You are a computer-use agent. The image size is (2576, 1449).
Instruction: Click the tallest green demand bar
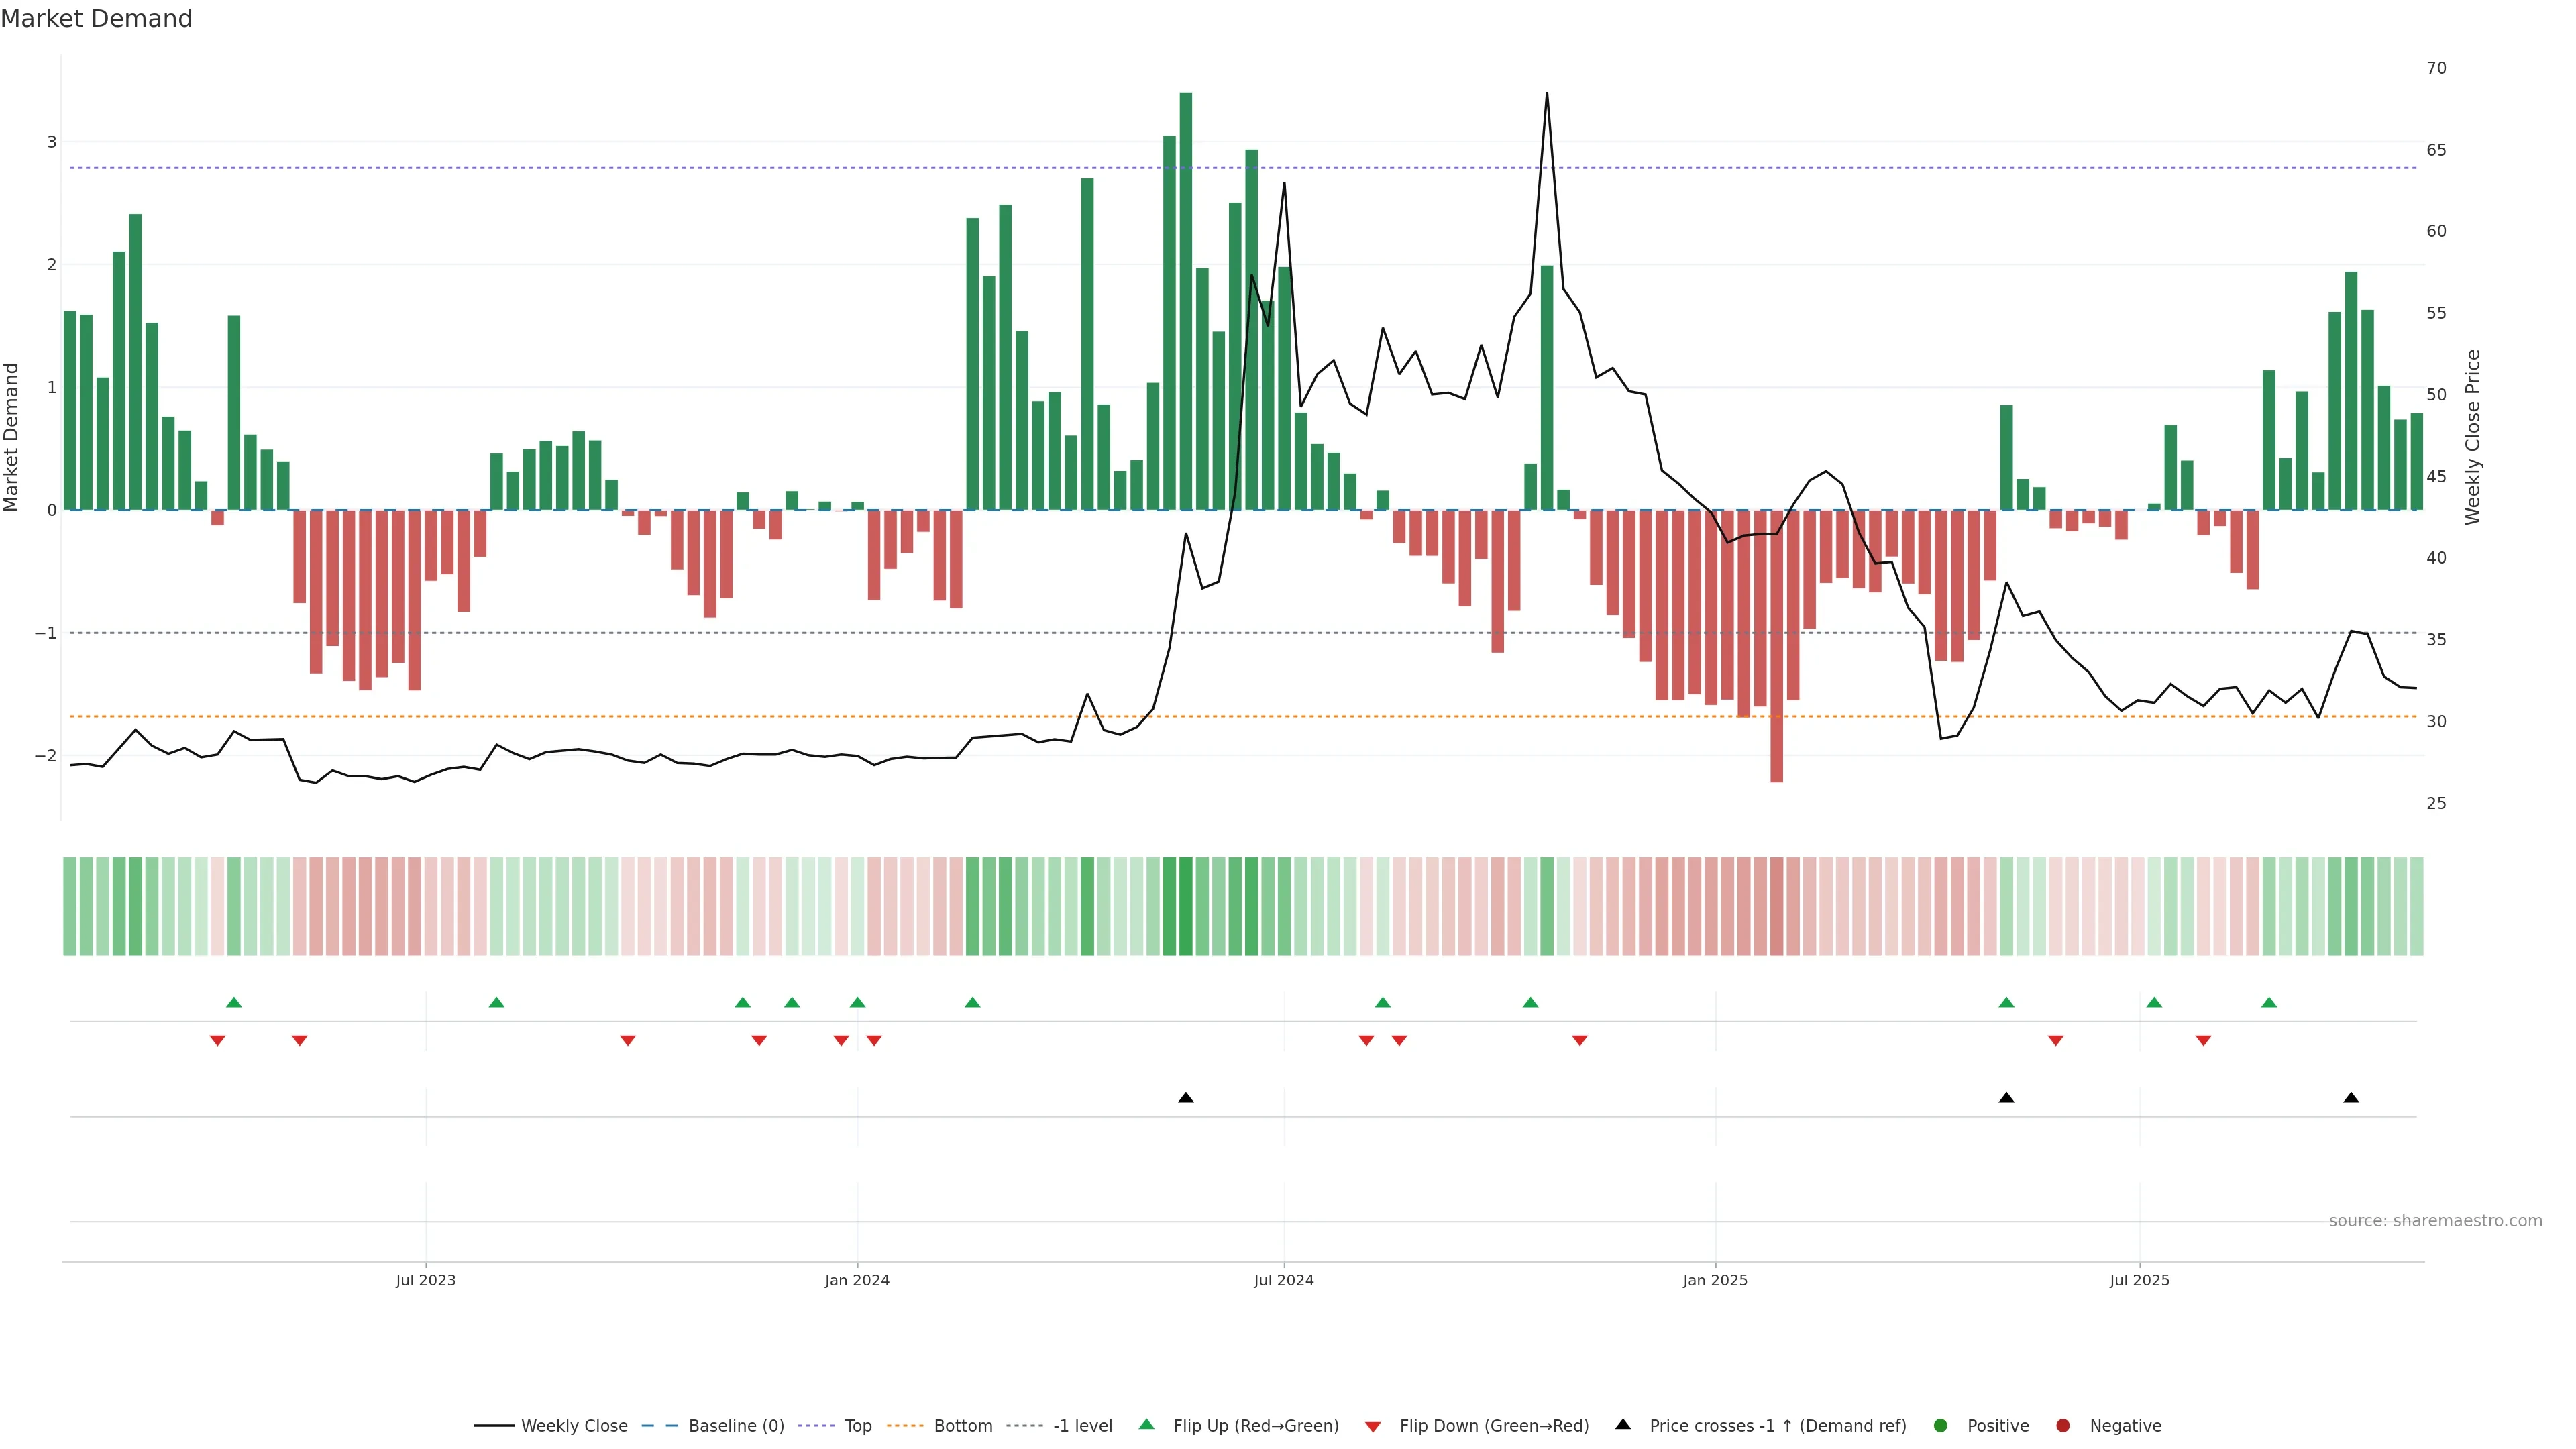(1186, 300)
